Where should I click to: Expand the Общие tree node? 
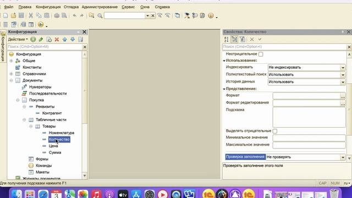coord(11,61)
